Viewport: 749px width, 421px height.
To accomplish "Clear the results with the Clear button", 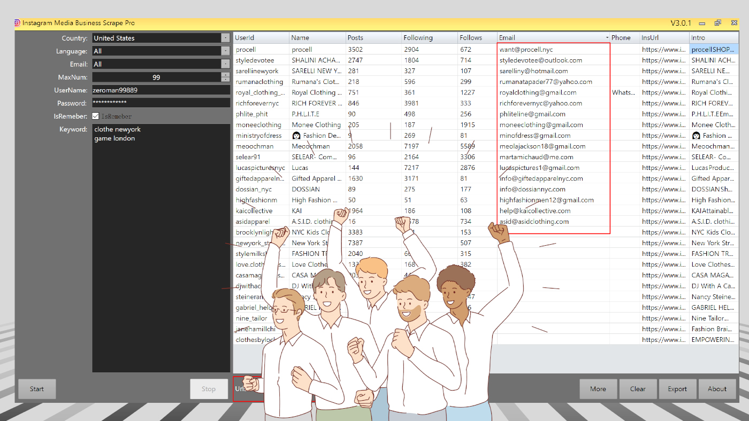I will click(x=638, y=389).
